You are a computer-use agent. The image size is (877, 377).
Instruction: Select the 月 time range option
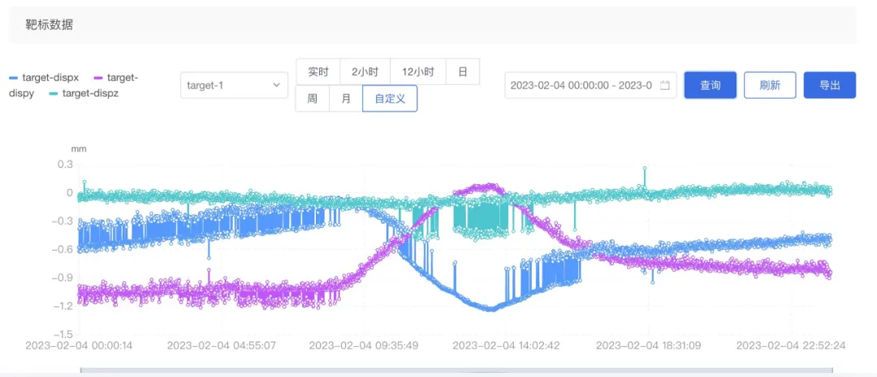tap(345, 98)
